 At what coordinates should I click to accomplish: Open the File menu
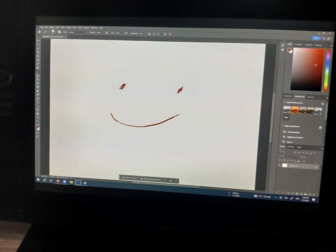click(42, 27)
